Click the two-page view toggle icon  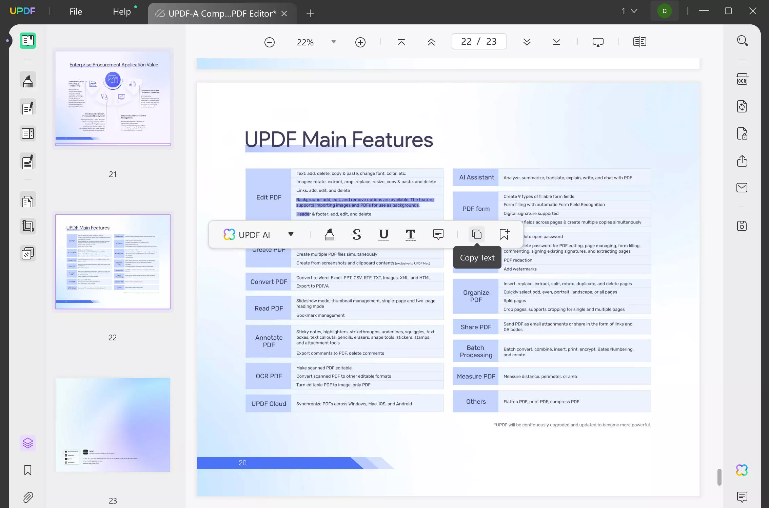639,41
